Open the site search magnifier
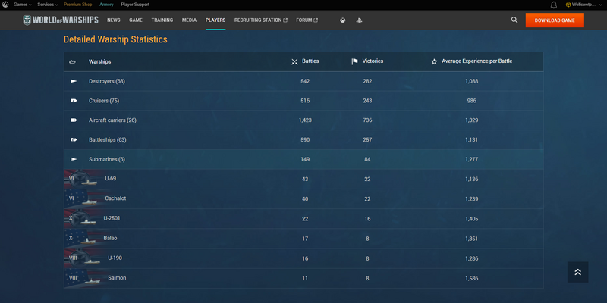 [x=514, y=20]
